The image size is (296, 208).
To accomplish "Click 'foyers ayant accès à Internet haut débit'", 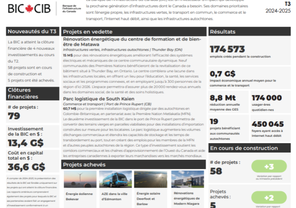I will (x=267, y=133).
